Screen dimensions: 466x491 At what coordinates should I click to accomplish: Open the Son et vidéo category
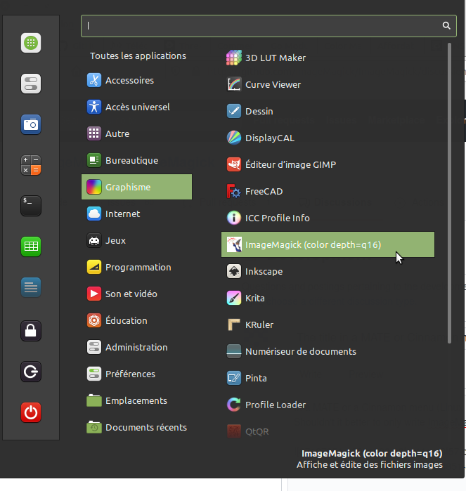point(136,294)
